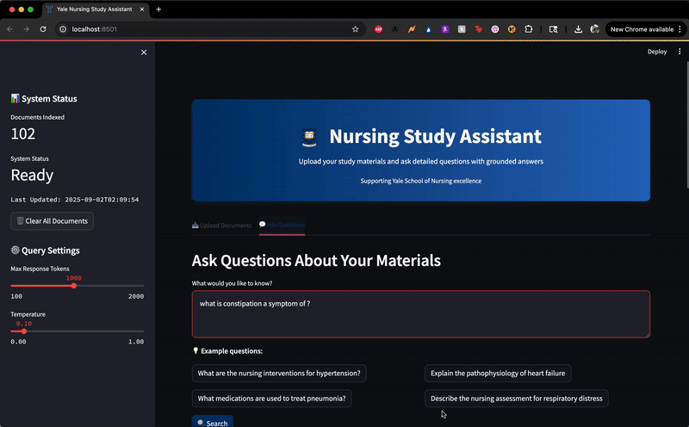Choose the hypertension nursing interventions example
The image size is (689, 427).
(279, 374)
